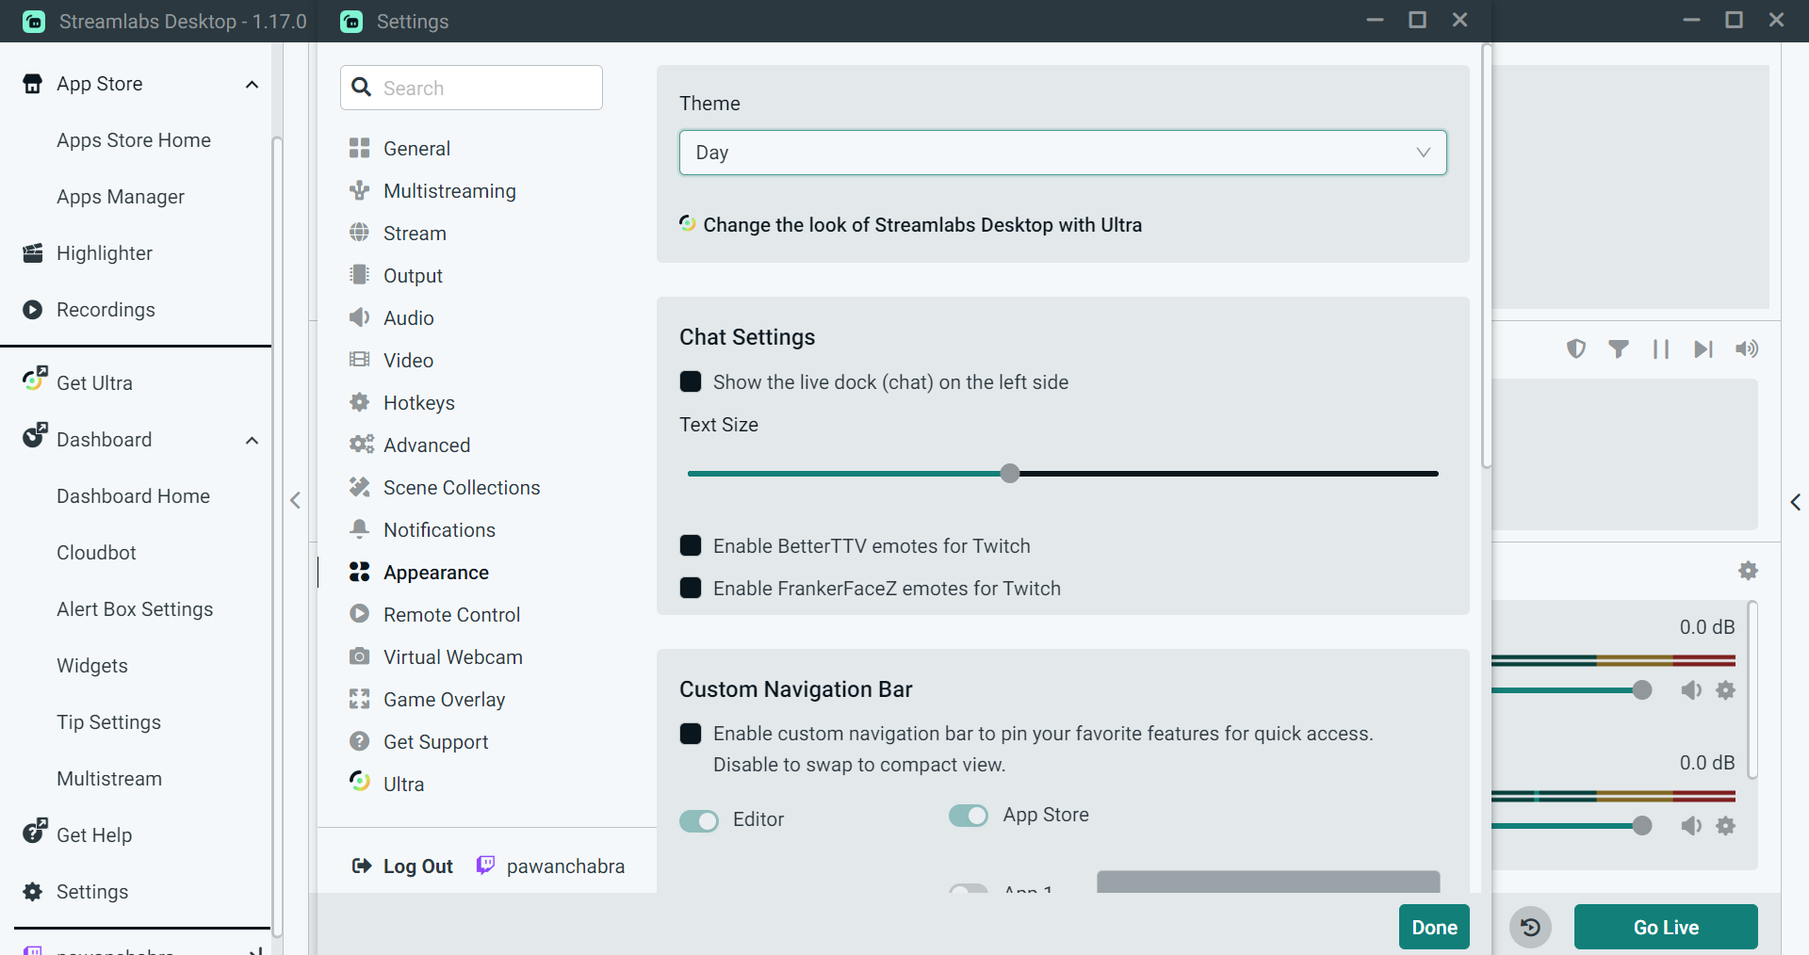Click the pause bars icon
The width and height of the screenshot is (1809, 955).
[1661, 349]
